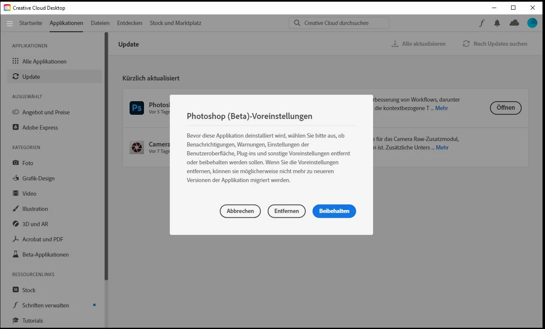Click Nach Updates suchen

[x=495, y=44]
